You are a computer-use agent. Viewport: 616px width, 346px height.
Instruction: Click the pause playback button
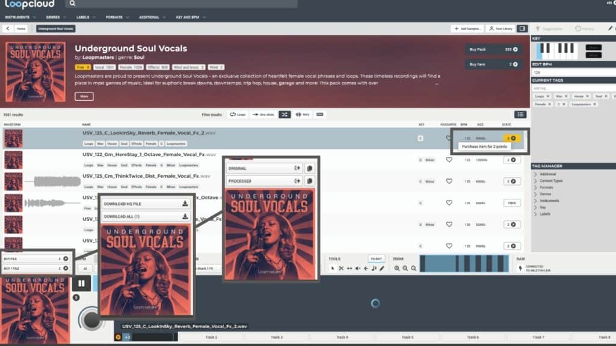81,283
